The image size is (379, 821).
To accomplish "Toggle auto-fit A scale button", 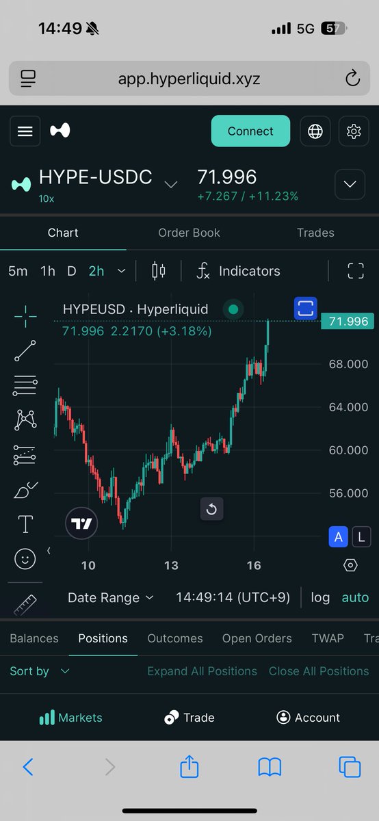I will (x=338, y=537).
